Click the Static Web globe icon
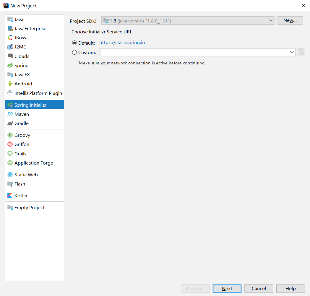The height and width of the screenshot is (296, 310). click(10, 175)
